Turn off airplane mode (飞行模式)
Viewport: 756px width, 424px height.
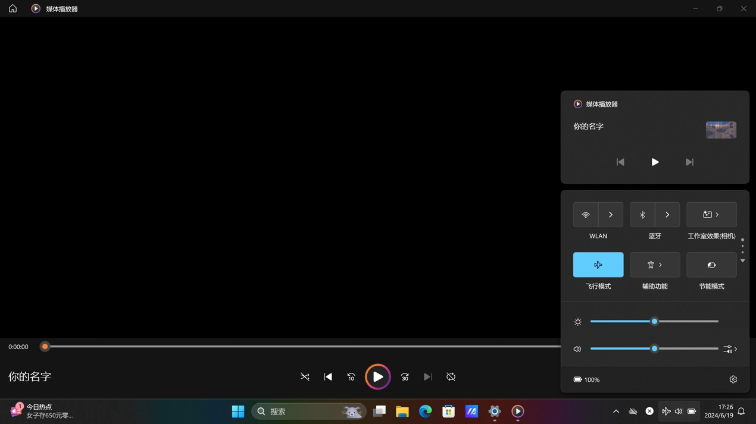coord(598,265)
